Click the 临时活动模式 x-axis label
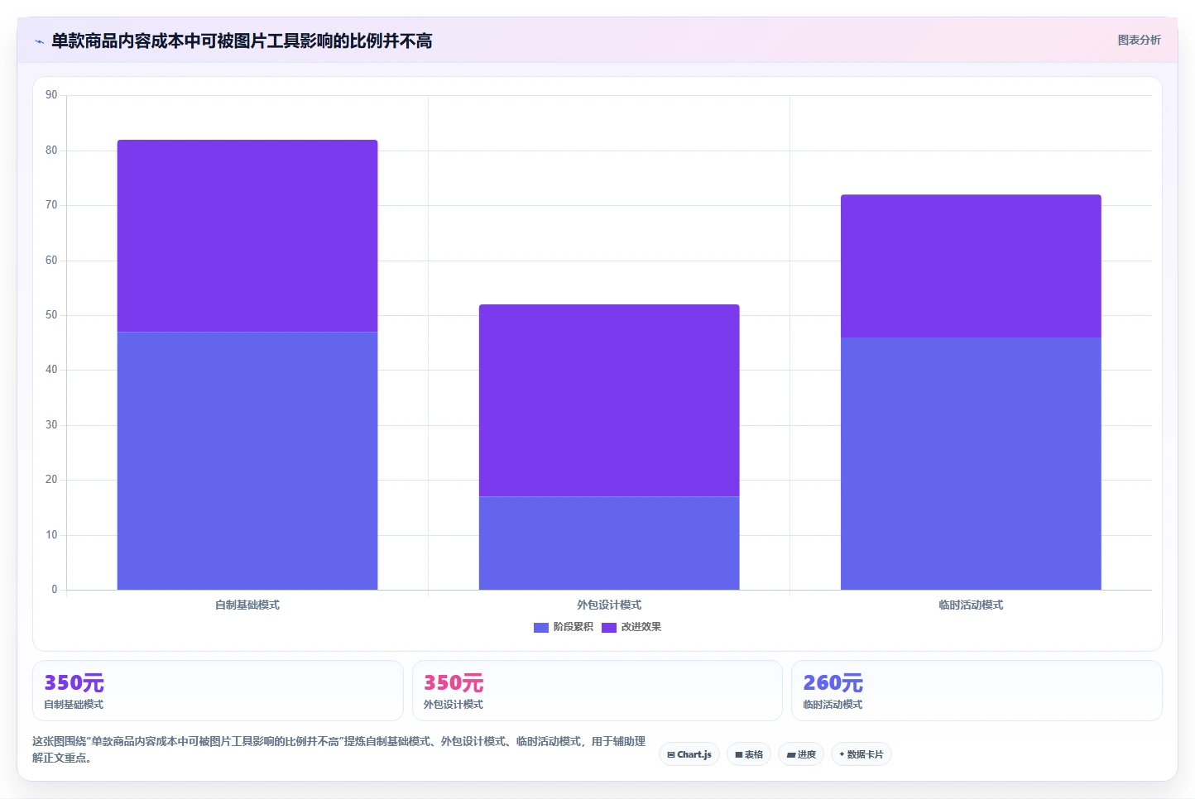The image size is (1195, 799). point(971,605)
